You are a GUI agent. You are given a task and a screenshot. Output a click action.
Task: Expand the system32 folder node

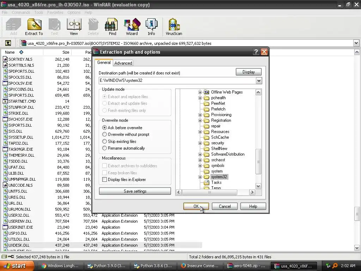point(200,177)
